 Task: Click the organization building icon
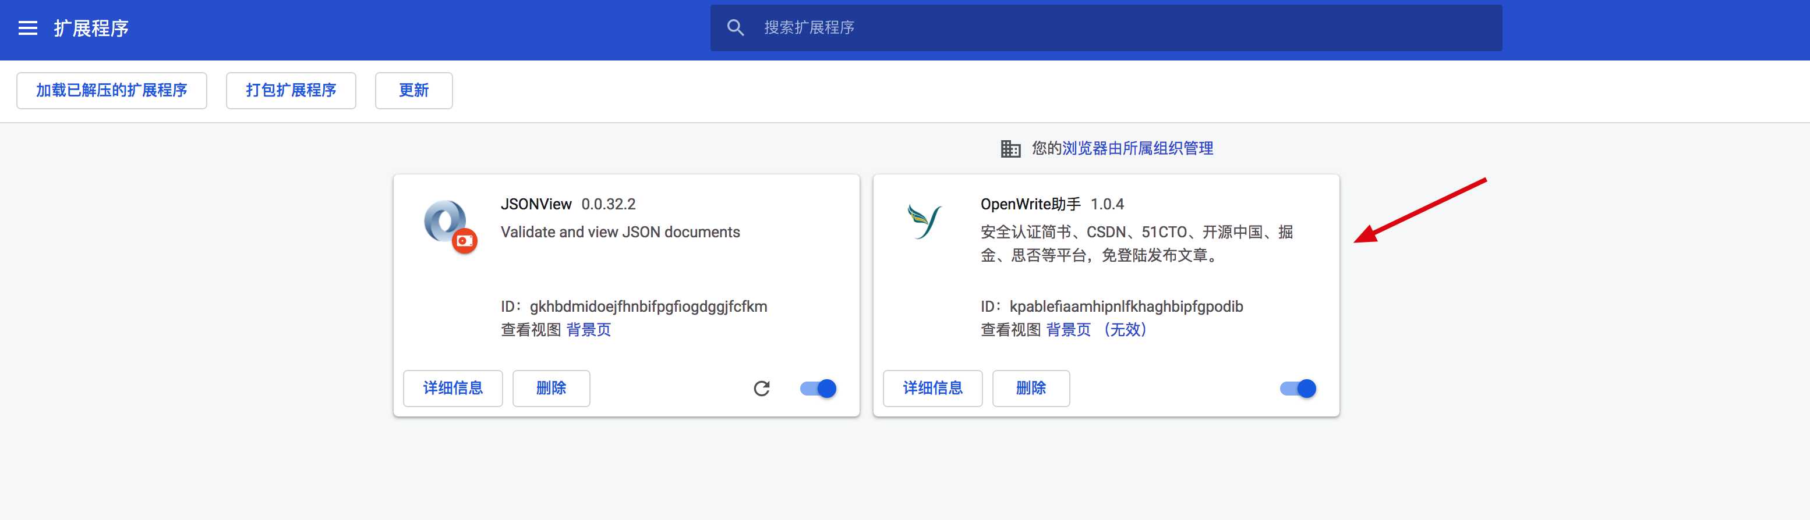click(x=1010, y=149)
